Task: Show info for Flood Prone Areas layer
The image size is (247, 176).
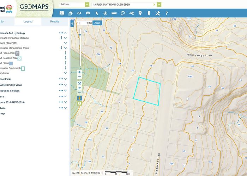Action: coord(65,53)
